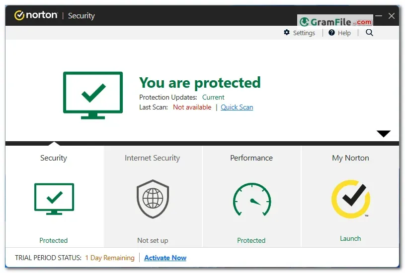
Task: Start a Quick Scan
Action: (237, 107)
